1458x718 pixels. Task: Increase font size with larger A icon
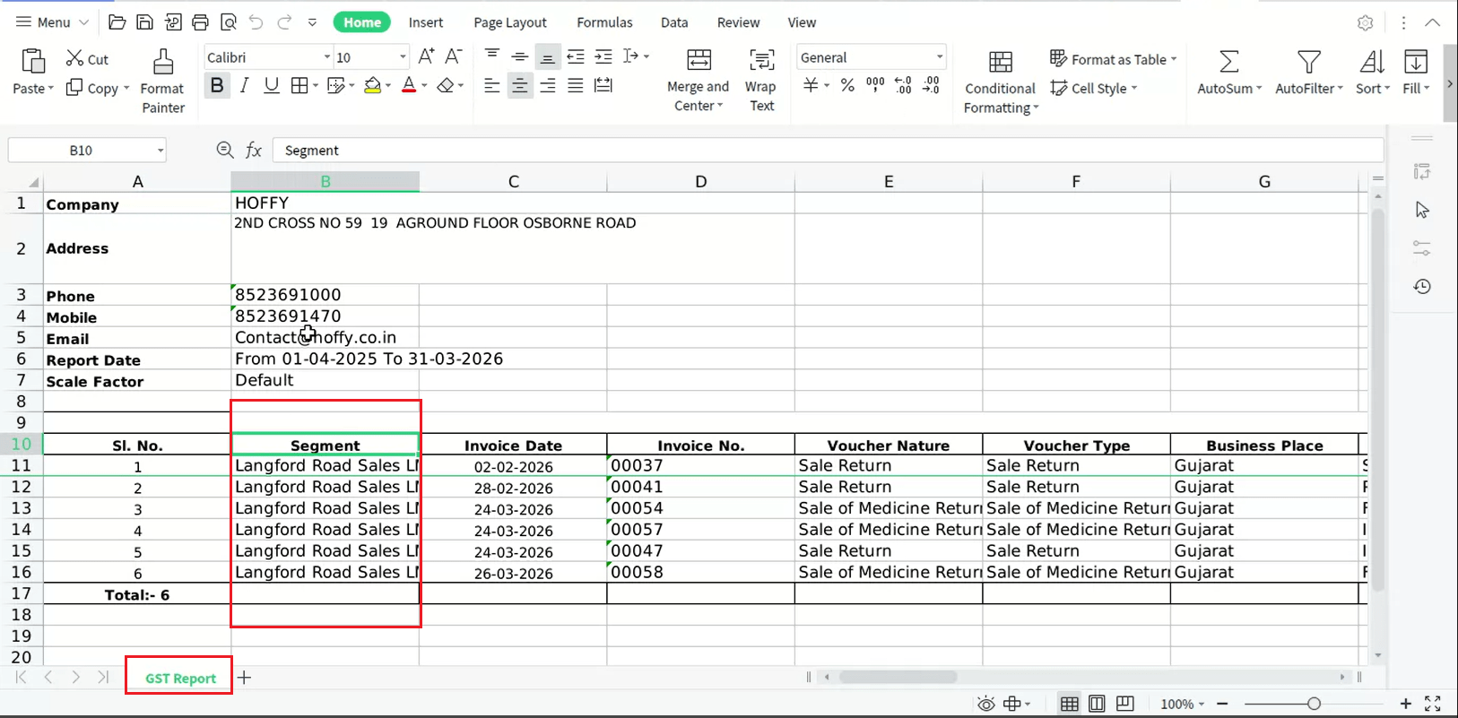[x=427, y=56]
